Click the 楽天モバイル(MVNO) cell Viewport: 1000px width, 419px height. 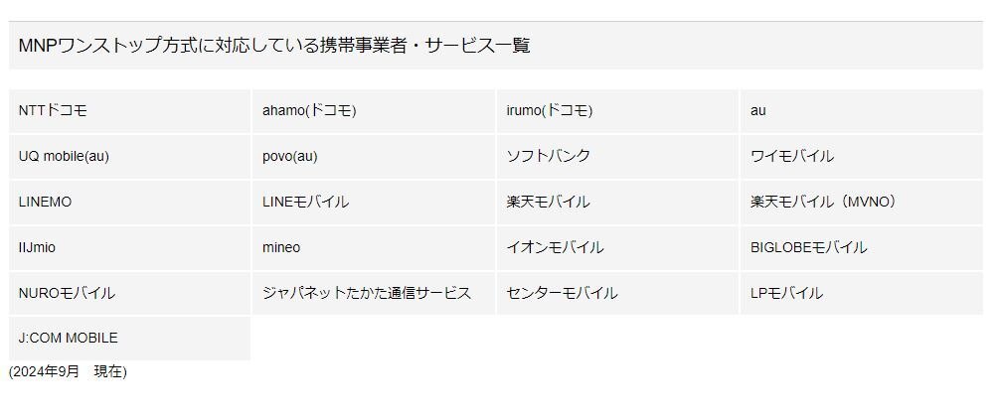[x=862, y=203]
